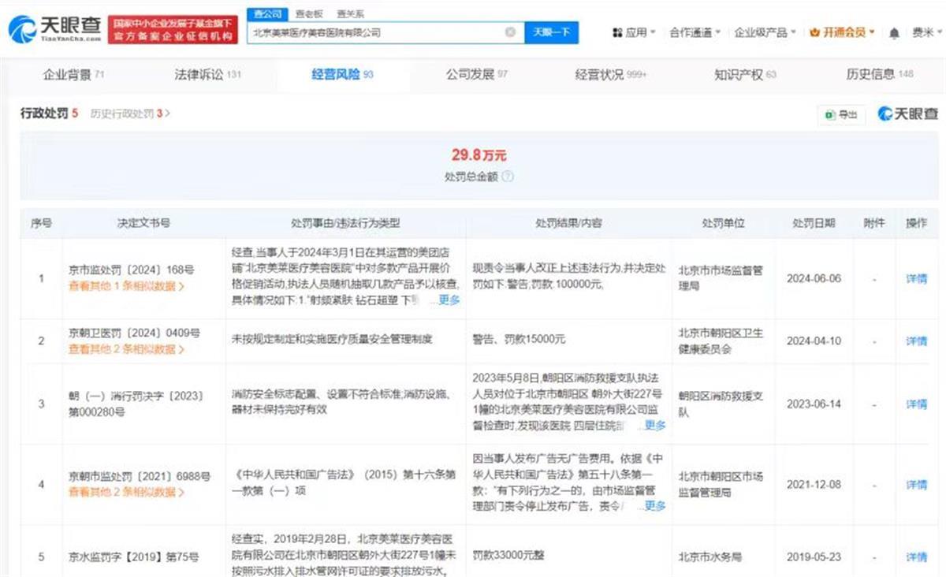Switch to the 法律诉讼 tab

click(x=207, y=75)
